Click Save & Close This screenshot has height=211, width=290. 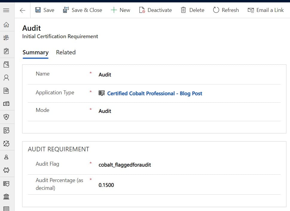83,10
